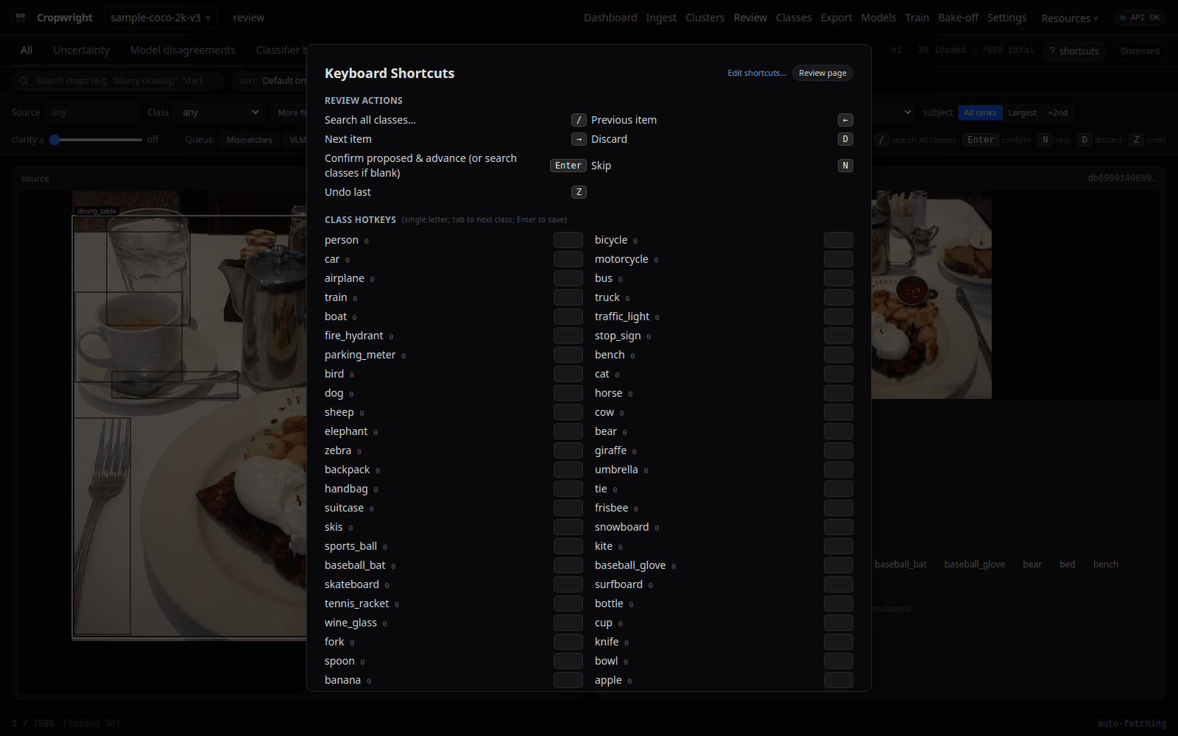
Task: Navigate to Settings
Action: pyautogui.click(x=1006, y=18)
